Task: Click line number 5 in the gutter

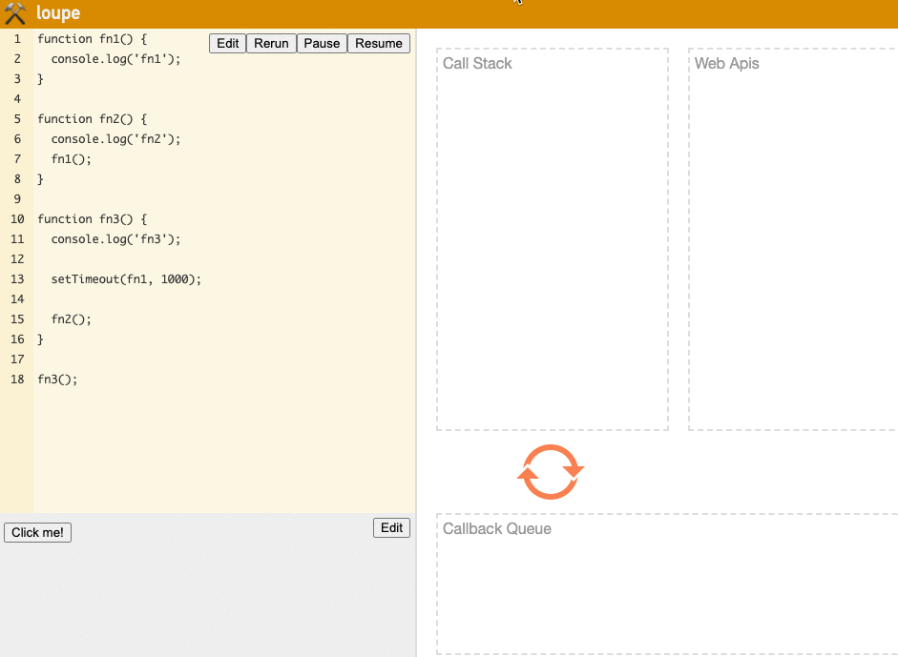Action: click(x=17, y=119)
